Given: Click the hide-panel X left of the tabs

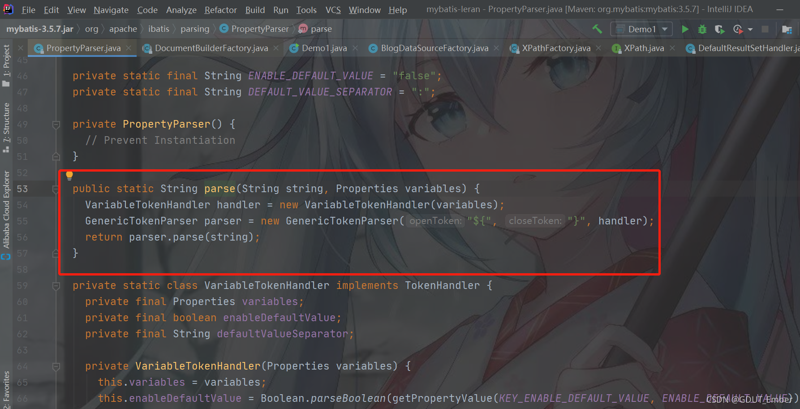Looking at the screenshot, I should pyautogui.click(x=21, y=47).
